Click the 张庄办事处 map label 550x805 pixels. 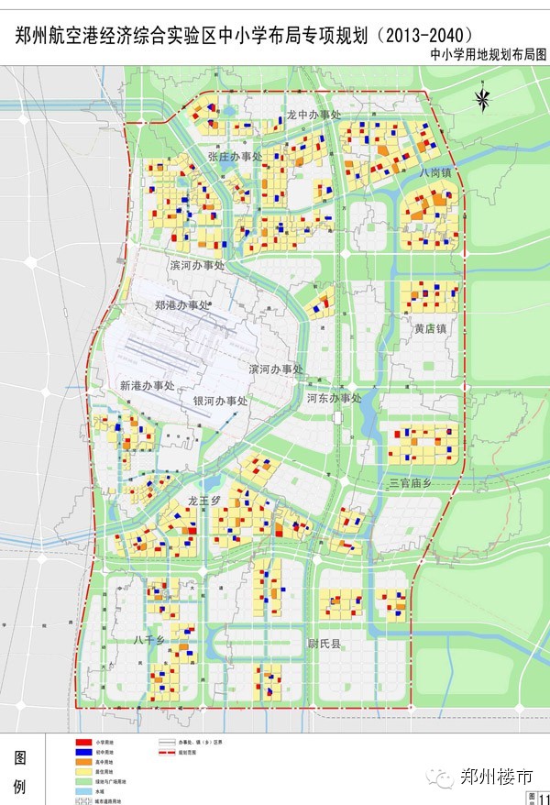236,157
